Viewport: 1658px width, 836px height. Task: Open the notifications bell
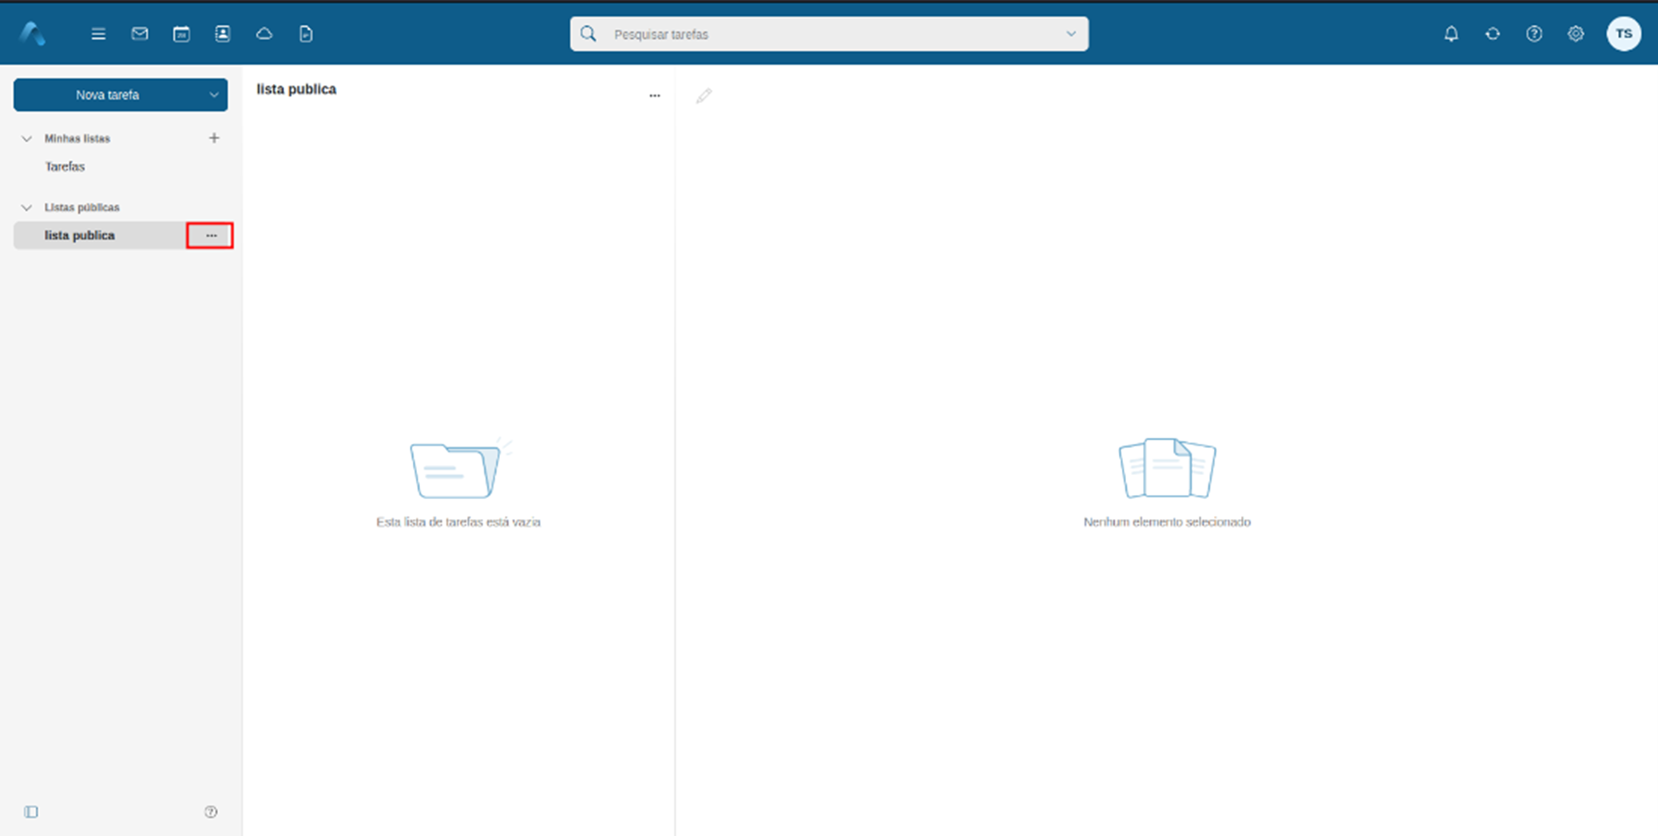(1451, 34)
